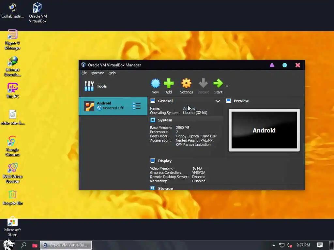Viewport: 334px width, 250px height.
Task: Open This PC desktop icon
Action: (x=13, y=91)
